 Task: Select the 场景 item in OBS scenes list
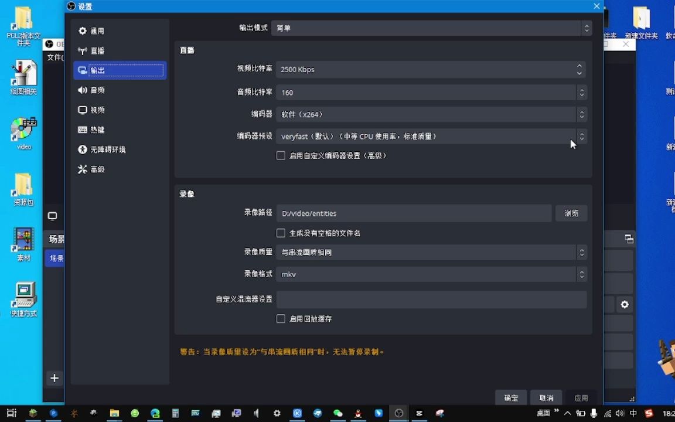[x=55, y=258]
